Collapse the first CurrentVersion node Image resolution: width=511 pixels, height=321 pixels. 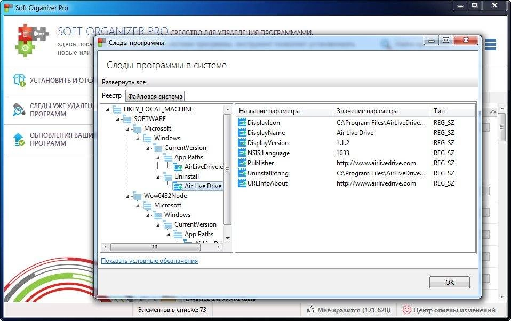tap(148, 148)
